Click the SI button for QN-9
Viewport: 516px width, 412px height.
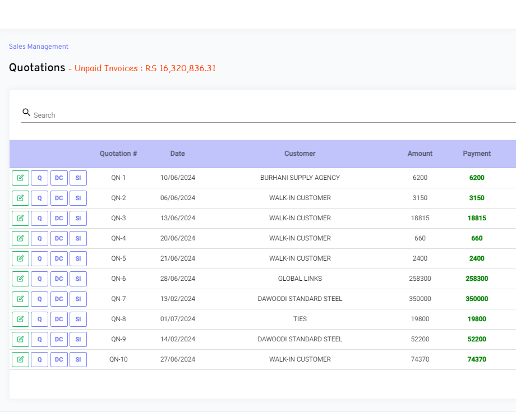[78, 339]
